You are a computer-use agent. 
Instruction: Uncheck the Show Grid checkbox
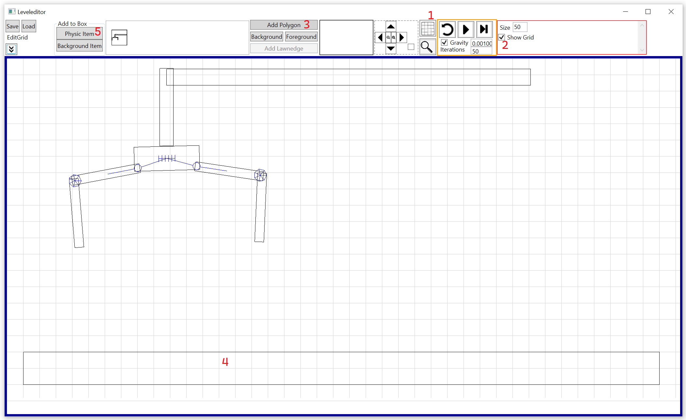[502, 37]
